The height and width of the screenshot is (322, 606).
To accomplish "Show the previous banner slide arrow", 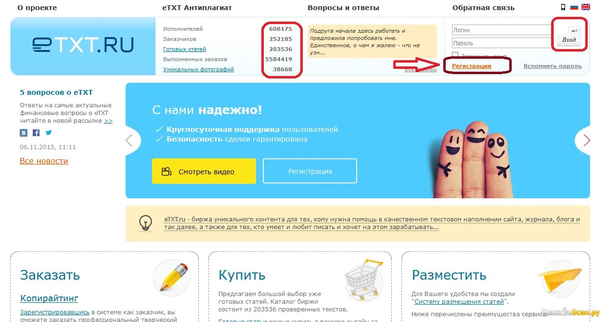I will (129, 141).
